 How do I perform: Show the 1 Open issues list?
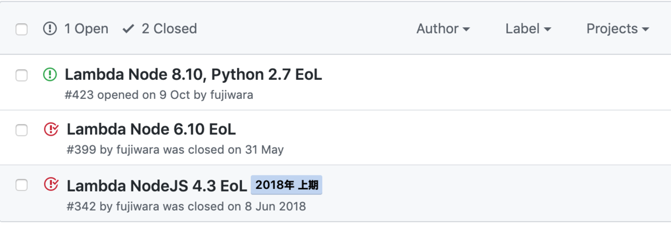[x=75, y=28]
